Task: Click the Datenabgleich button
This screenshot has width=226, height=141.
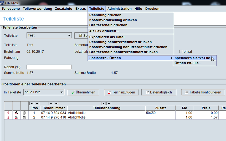Action: [159, 92]
